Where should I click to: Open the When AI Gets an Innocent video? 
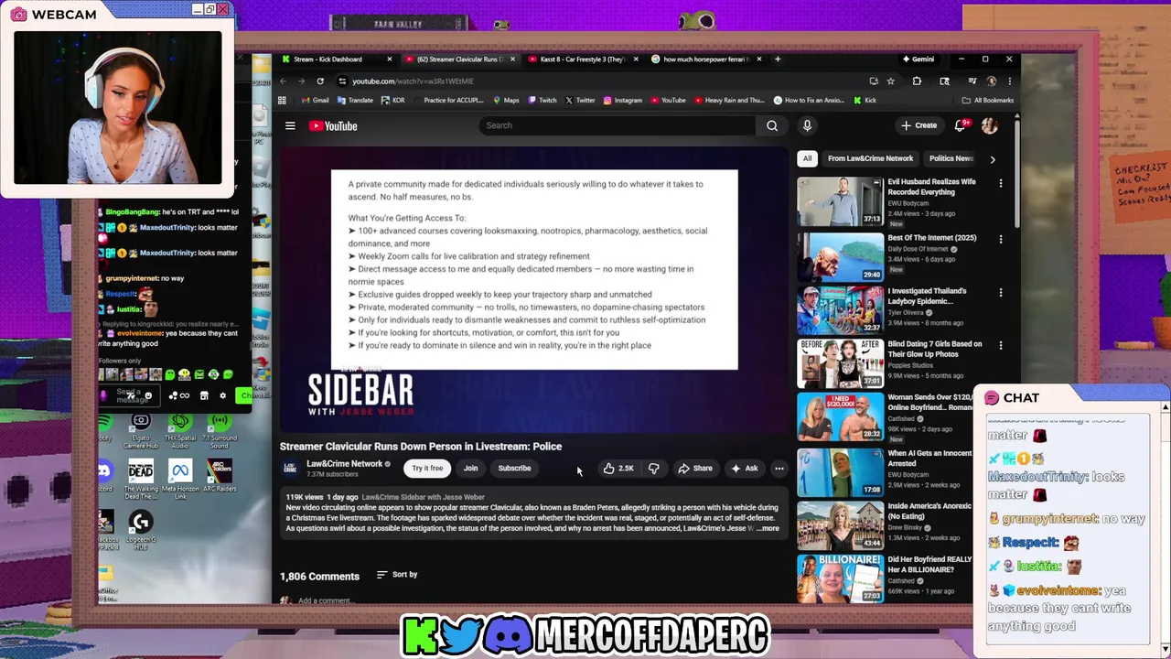tap(840, 470)
